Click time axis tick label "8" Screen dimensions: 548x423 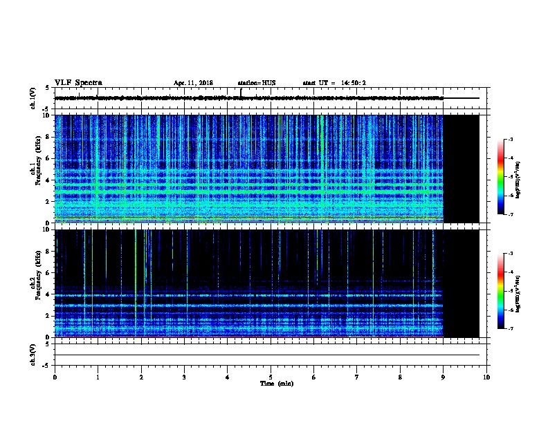coord(400,377)
